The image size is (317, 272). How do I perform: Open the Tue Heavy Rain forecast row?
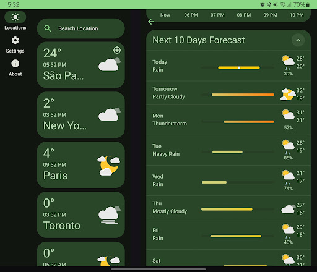point(228,150)
